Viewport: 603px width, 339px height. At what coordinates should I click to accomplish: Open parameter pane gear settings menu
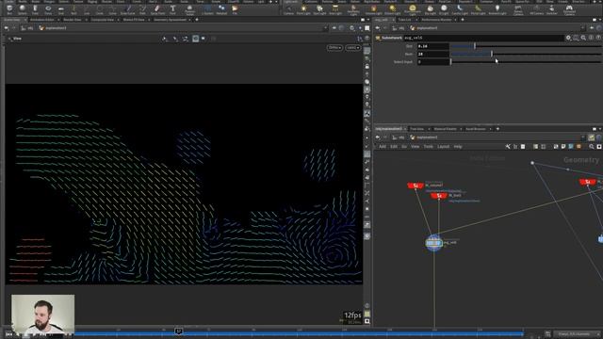pos(568,38)
